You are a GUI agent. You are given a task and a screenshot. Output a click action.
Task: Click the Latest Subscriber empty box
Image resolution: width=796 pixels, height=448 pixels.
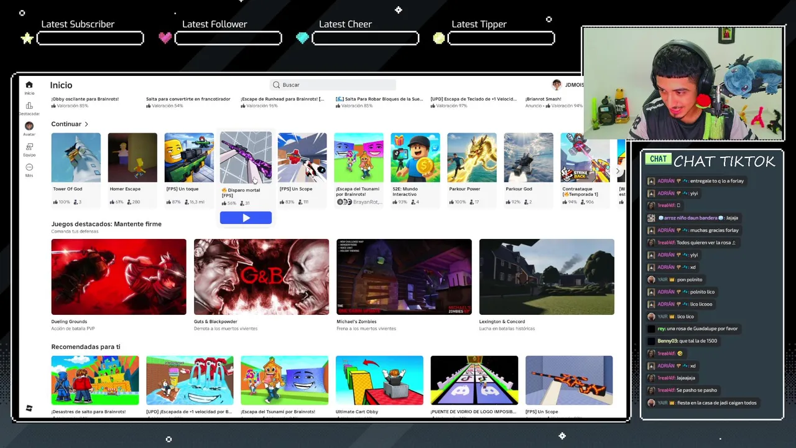click(90, 39)
